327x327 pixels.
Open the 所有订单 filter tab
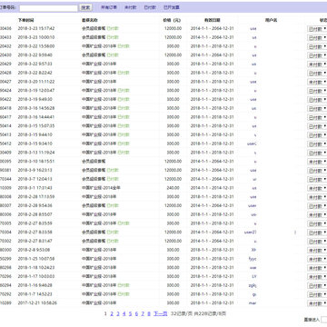coord(109,7)
